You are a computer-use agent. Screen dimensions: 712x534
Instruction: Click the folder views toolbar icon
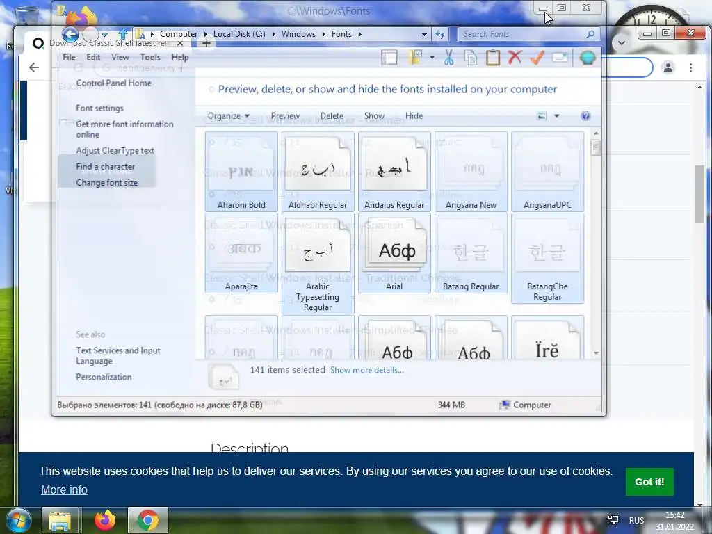415,58
